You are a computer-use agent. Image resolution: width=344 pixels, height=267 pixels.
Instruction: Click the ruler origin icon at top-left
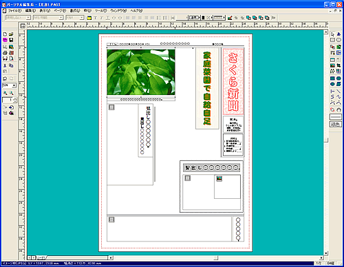(23, 26)
